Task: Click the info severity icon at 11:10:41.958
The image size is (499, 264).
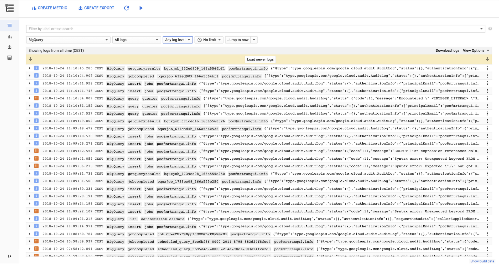Action: point(37,83)
